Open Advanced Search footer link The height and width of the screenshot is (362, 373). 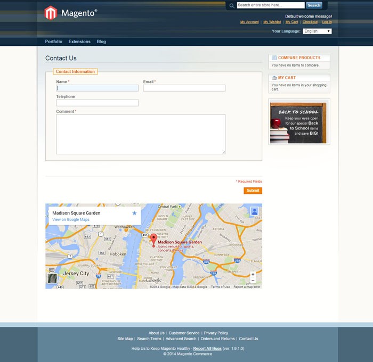181,339
